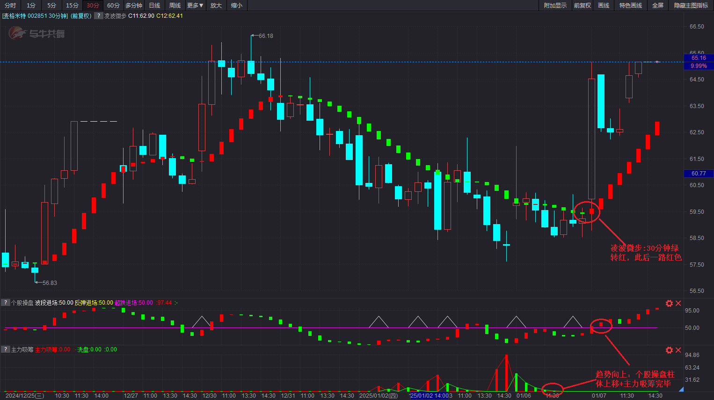Image resolution: width=714 pixels, height=400 pixels.
Task: Click the 2025/01/02(四) date label
Action: point(379,396)
